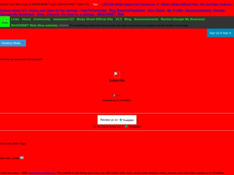Viewport: 234px width, 175px height.
Task: Open Review (Google My Business) in the navbar
Action: coord(183,19)
